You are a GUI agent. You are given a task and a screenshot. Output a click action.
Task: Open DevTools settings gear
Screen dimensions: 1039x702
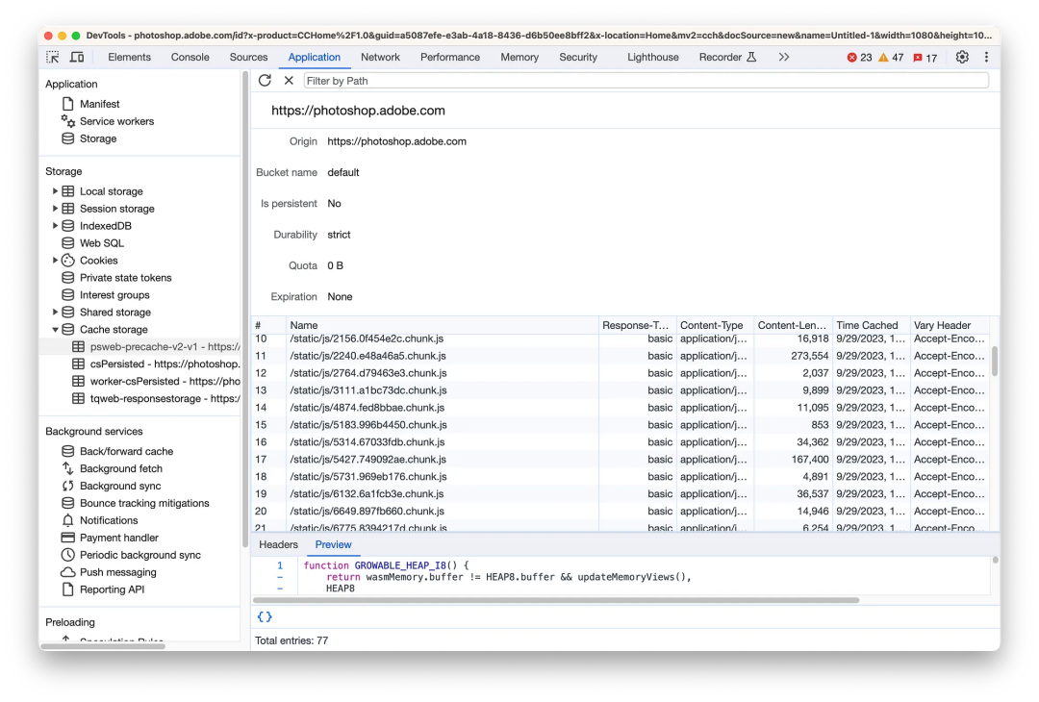pyautogui.click(x=962, y=57)
